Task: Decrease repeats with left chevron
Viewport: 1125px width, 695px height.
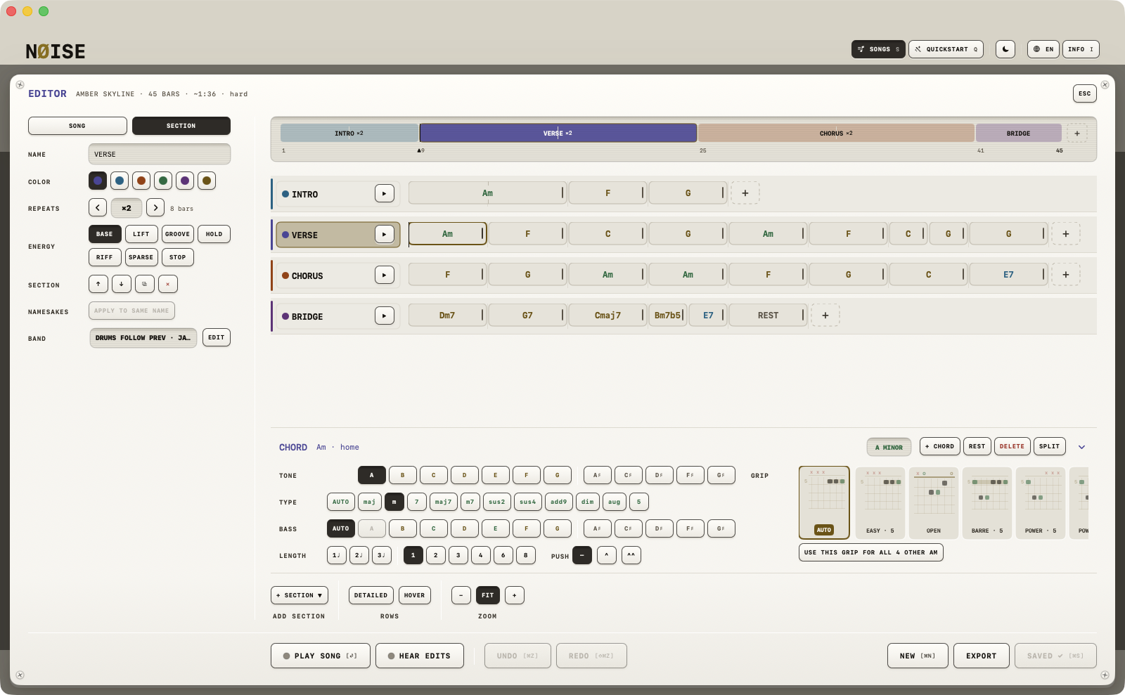Action: pyautogui.click(x=98, y=208)
